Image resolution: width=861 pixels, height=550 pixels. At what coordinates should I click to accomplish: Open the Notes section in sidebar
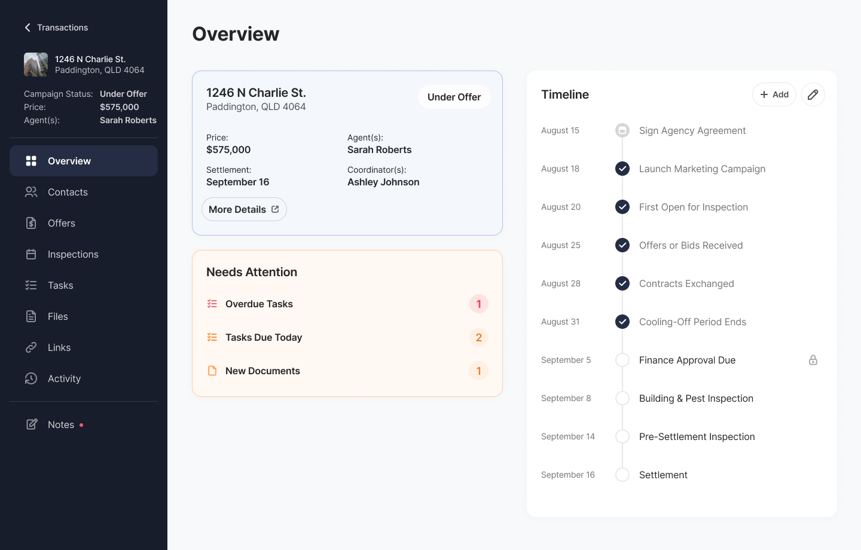click(x=60, y=424)
